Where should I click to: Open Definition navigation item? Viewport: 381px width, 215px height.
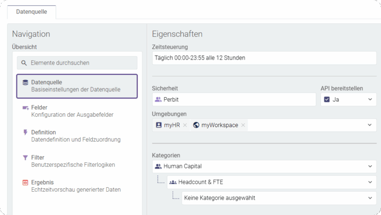point(77,136)
